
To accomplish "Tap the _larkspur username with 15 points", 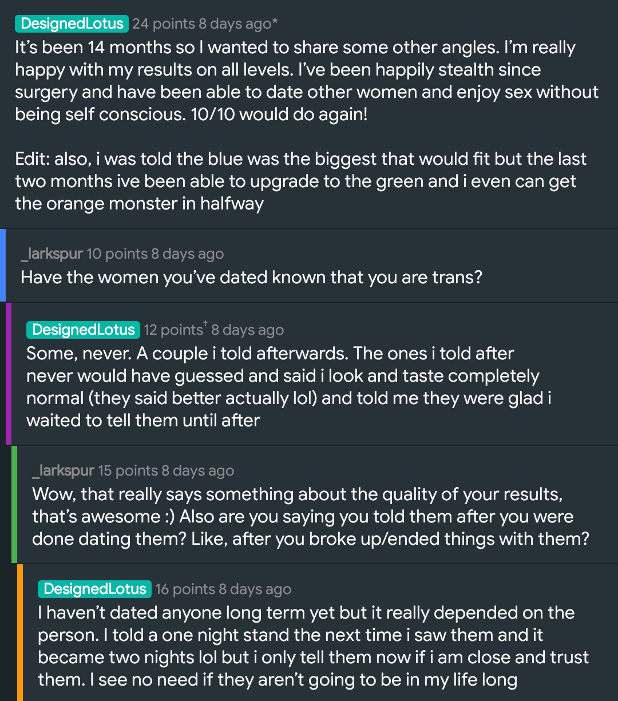I will [x=64, y=470].
